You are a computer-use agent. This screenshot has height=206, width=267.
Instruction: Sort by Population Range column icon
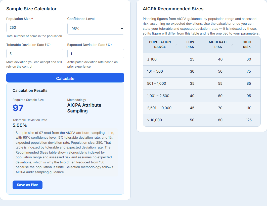(175, 45)
